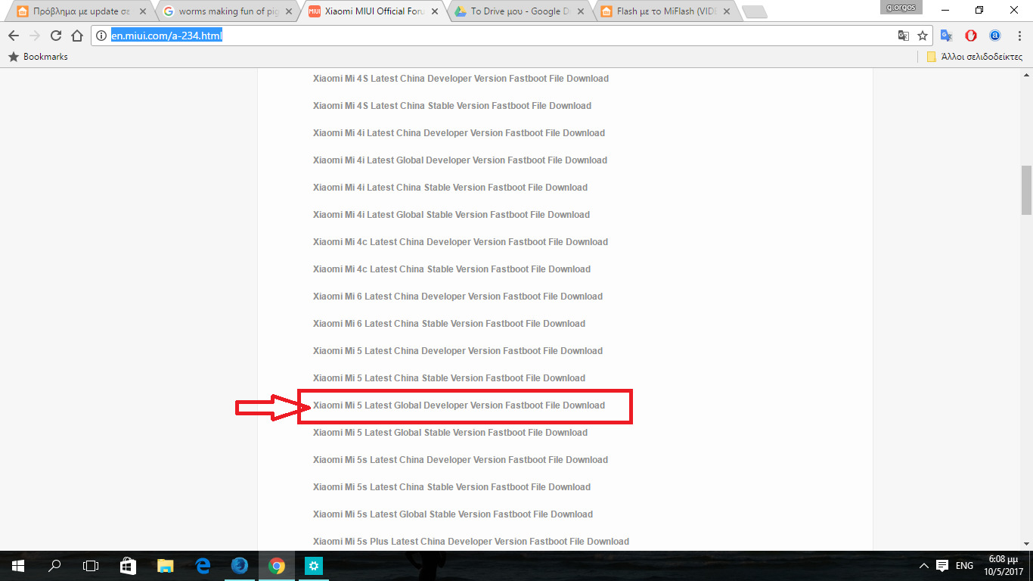Go back to the previous page
Viewport: 1033px width, 581px height.
(x=14, y=36)
